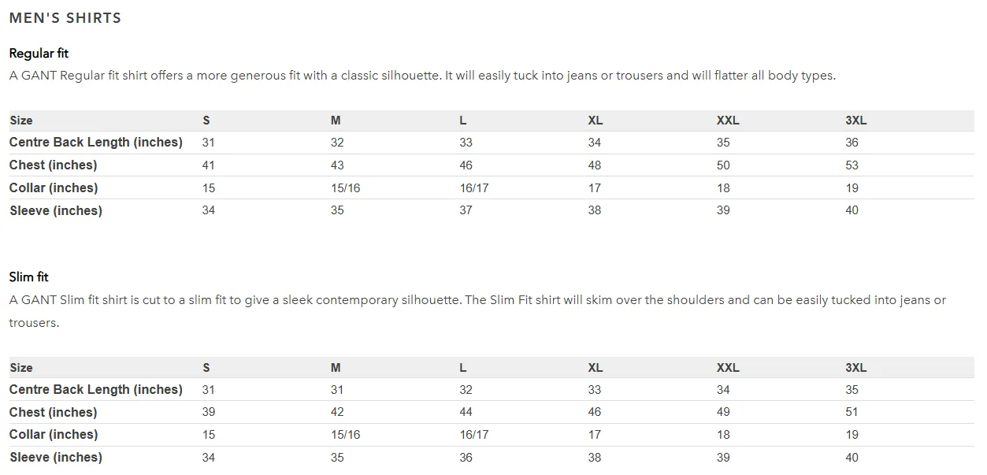Click Regular fit Centre Back Length 36
The image size is (987, 475).
point(852,143)
